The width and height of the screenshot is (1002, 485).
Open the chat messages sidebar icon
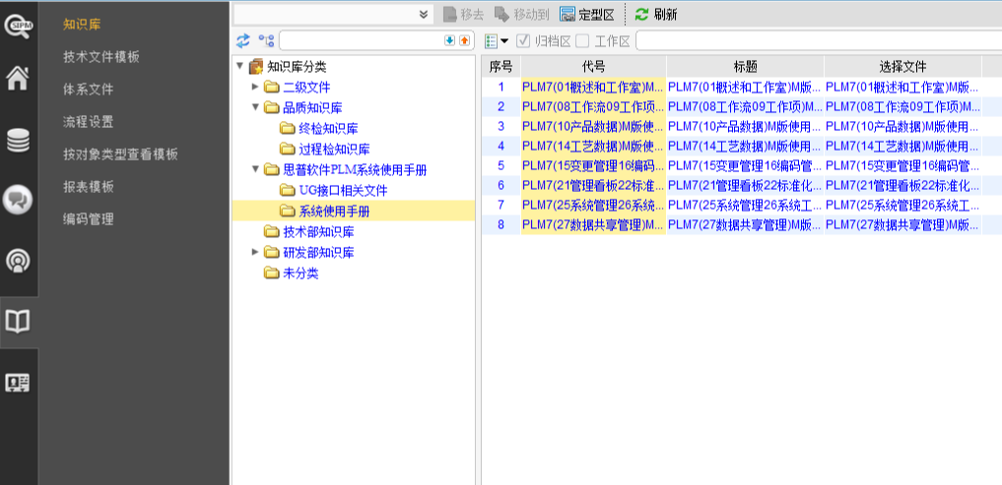(x=18, y=201)
